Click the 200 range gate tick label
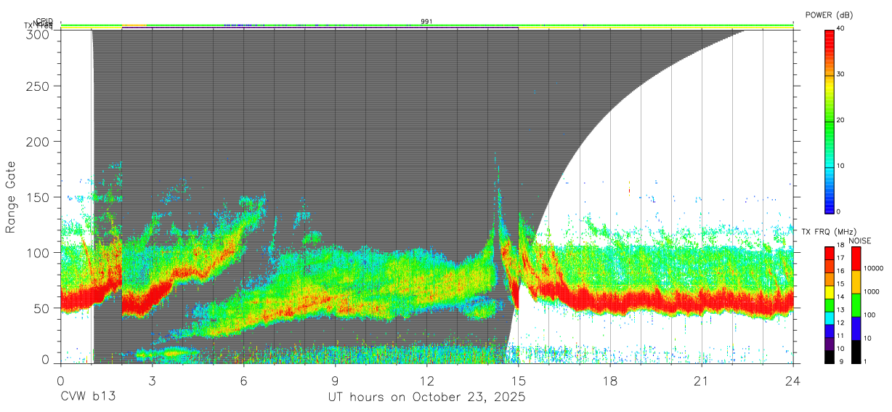 click(38, 141)
